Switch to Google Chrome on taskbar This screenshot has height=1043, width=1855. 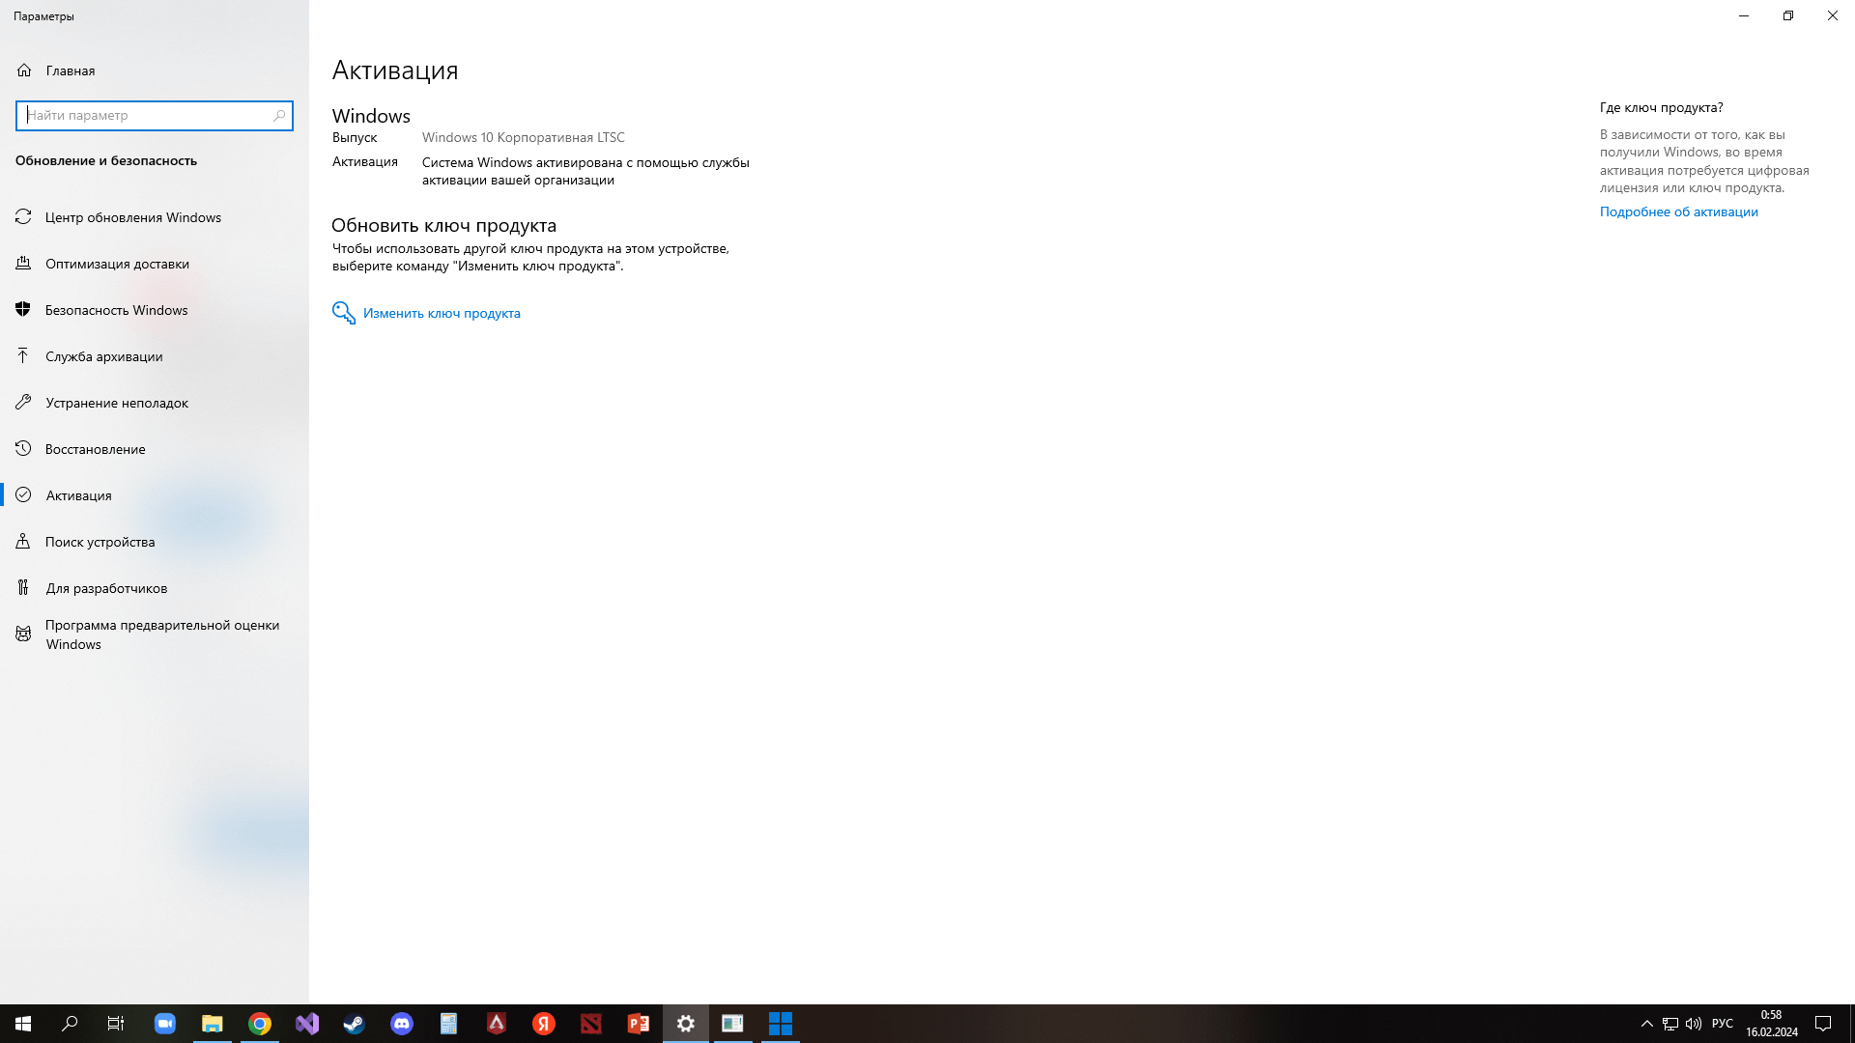pyautogui.click(x=259, y=1024)
